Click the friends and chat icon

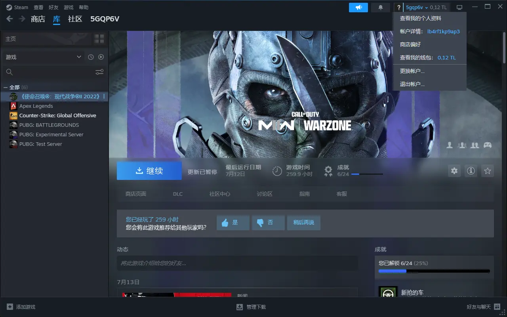click(497, 307)
